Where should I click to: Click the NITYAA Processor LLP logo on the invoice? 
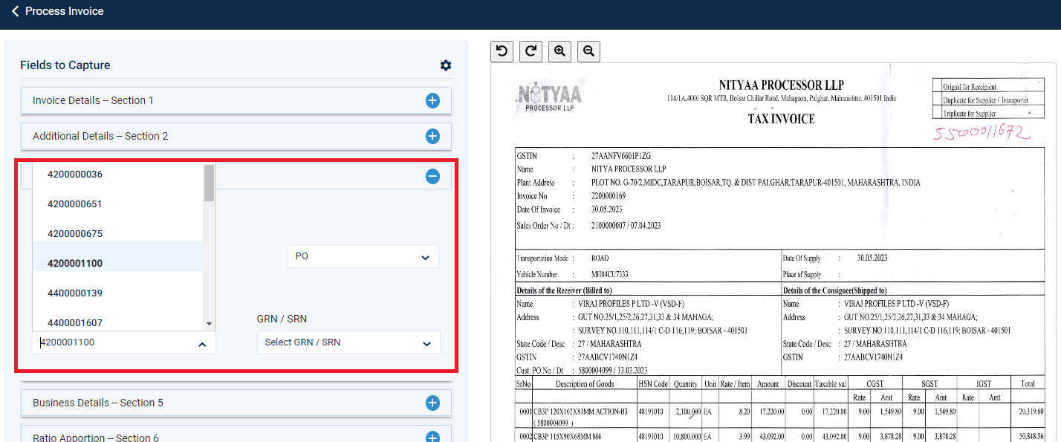point(549,96)
